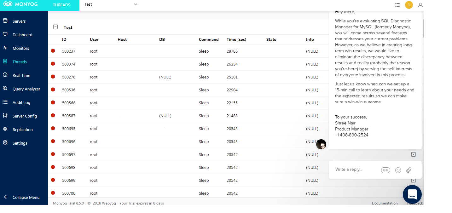The height and width of the screenshot is (213, 452).
Task: Open the Audit Log page
Action: (x=21, y=102)
